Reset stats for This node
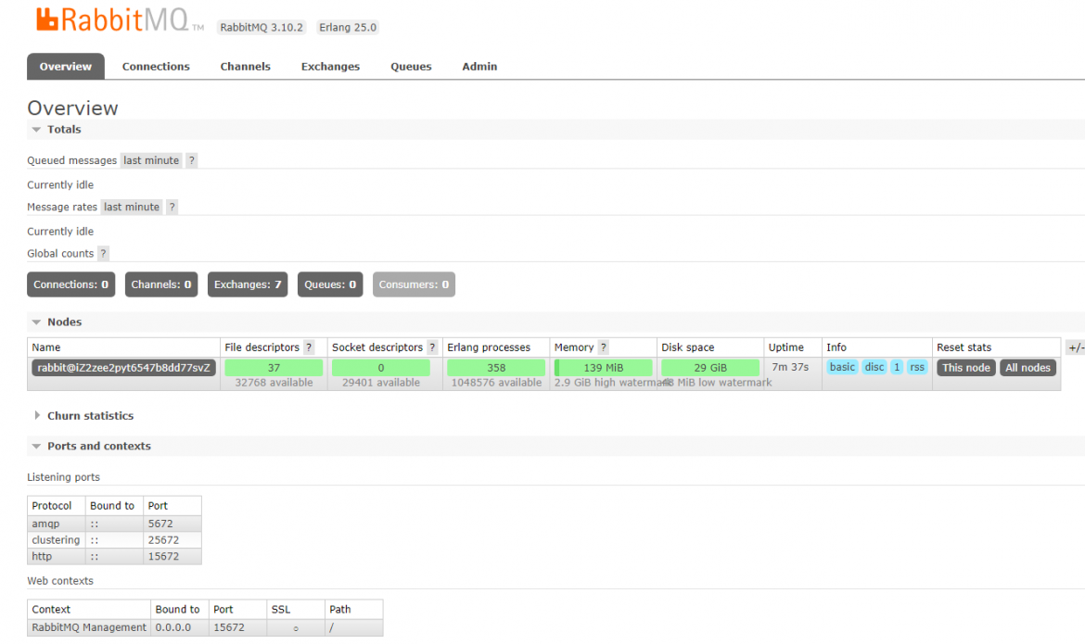1085x644 pixels. point(966,367)
